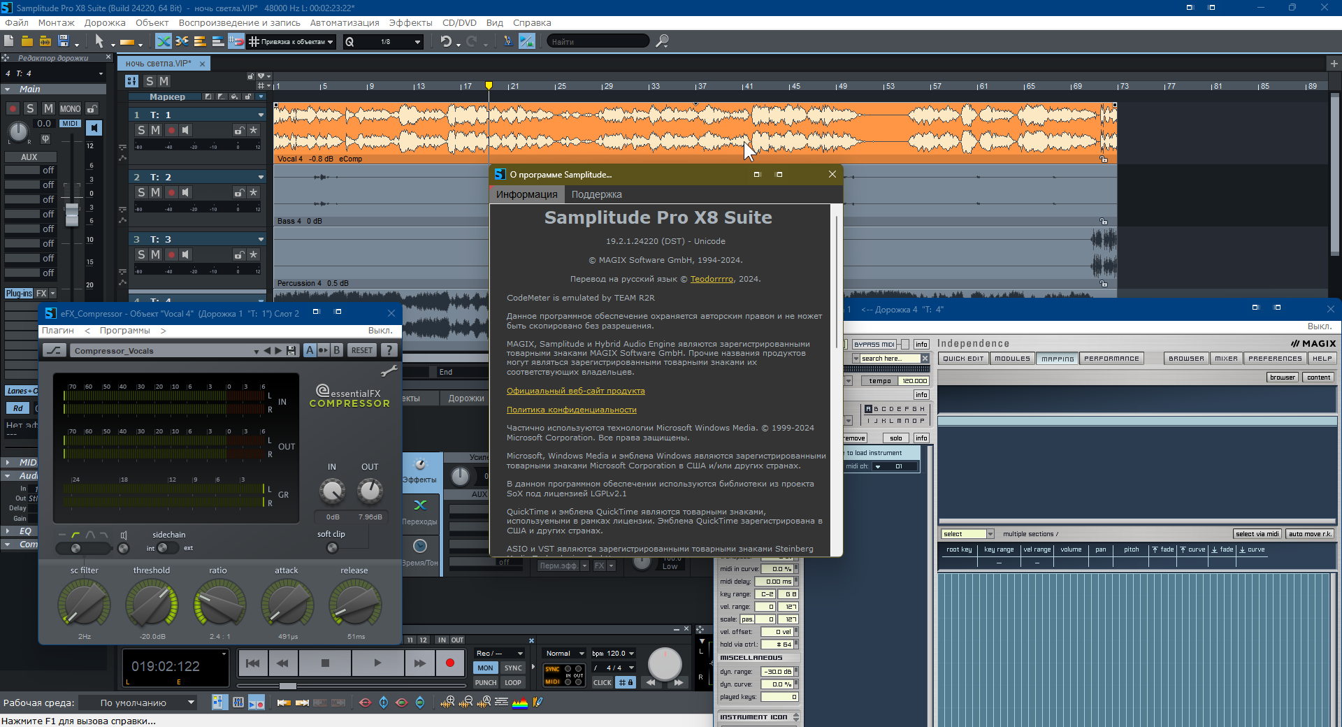Lock track 1 with the padlock icon
This screenshot has height=727, width=1342.
[239, 131]
